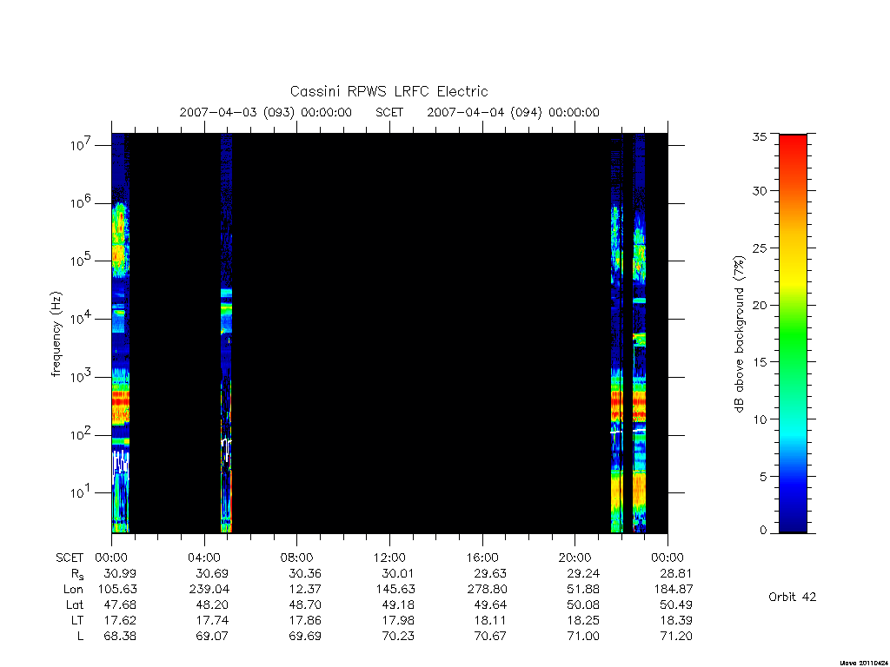
Task: Click the '35' color bar label
Action: coord(760,136)
